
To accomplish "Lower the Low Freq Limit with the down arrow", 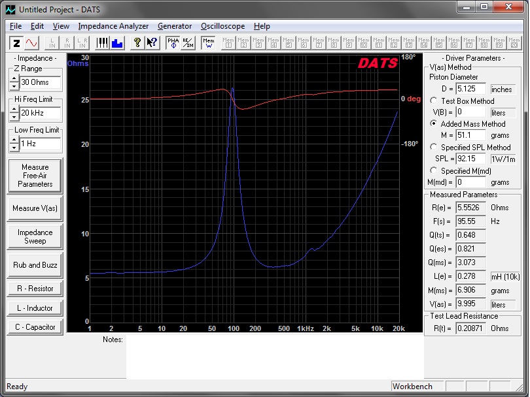I will point(14,148).
